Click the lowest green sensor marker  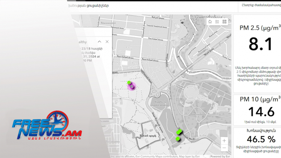pyautogui.click(x=178, y=139)
